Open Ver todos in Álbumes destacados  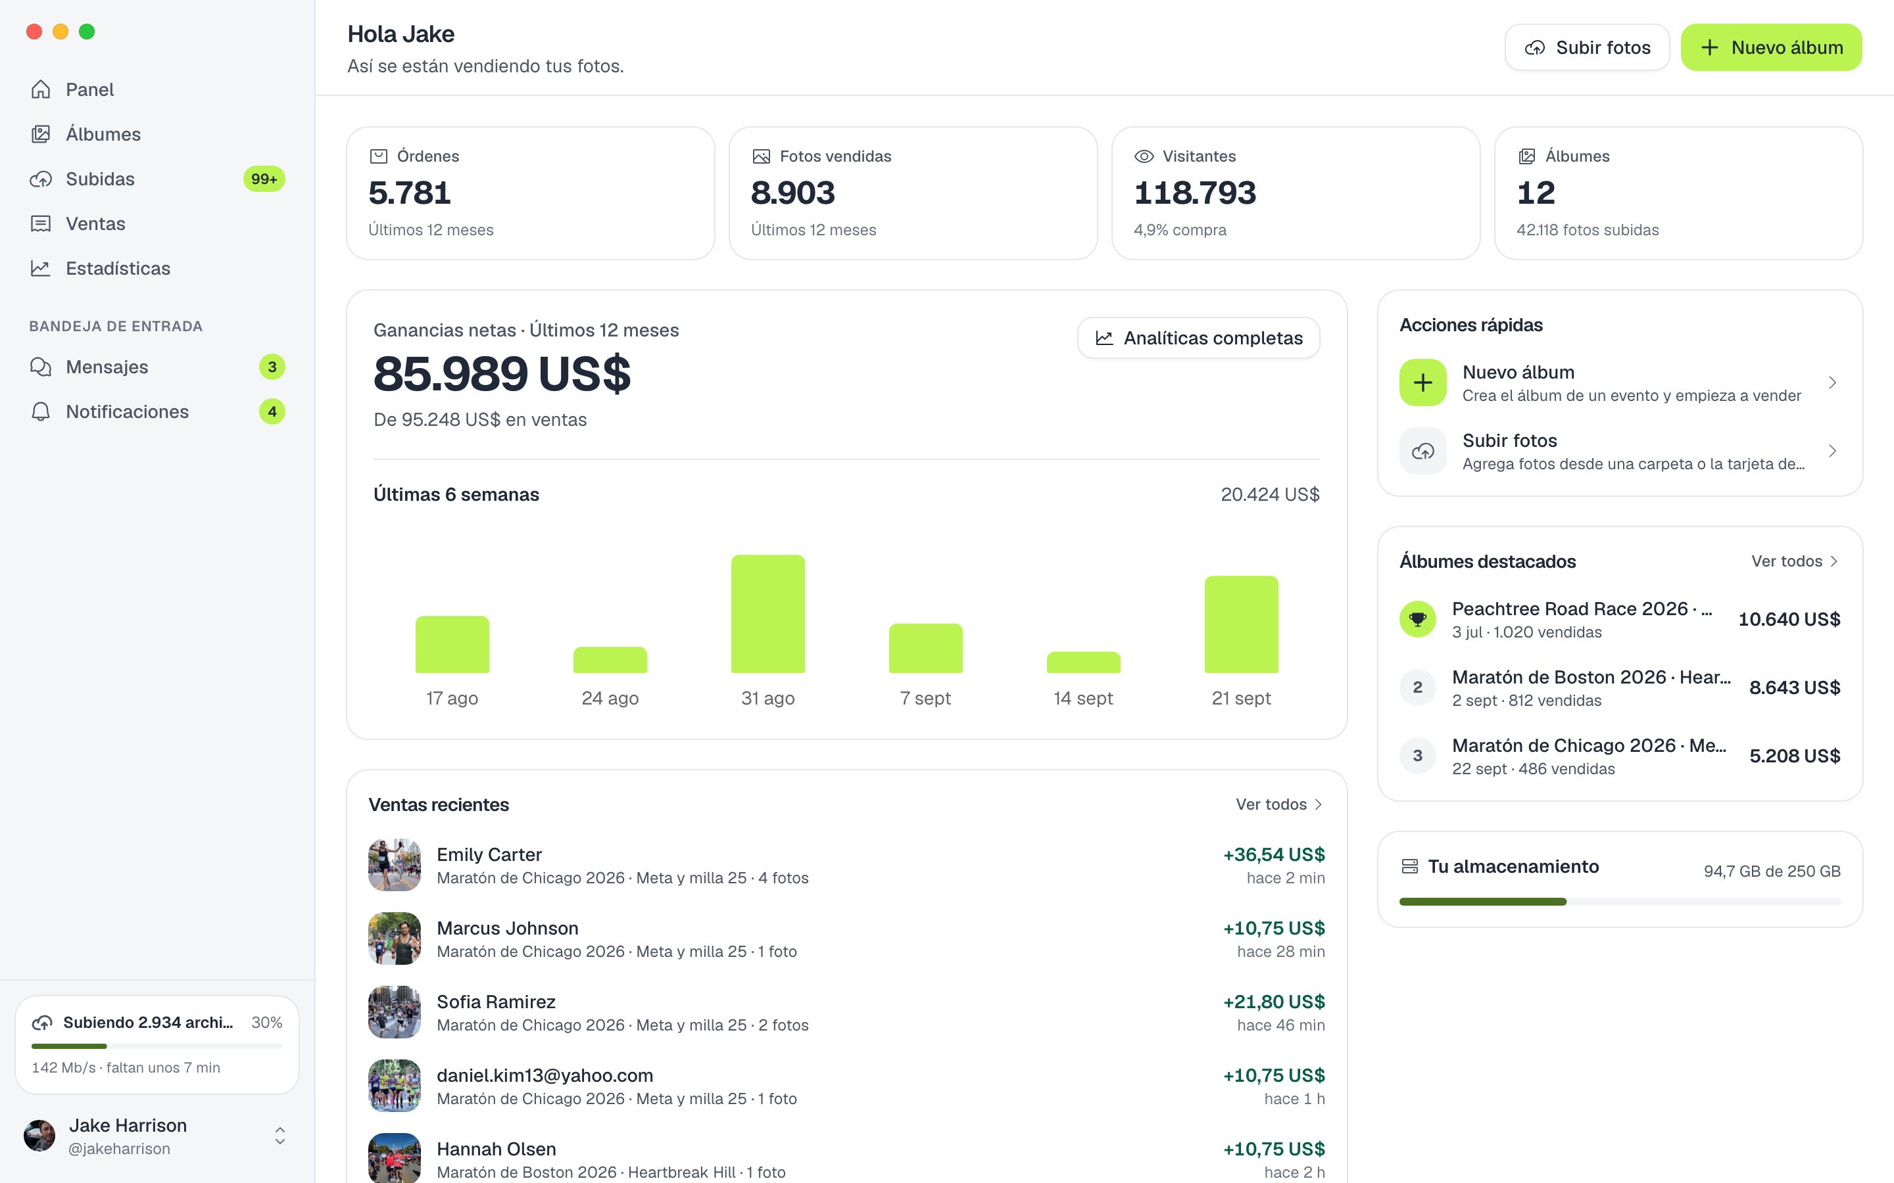(1795, 561)
